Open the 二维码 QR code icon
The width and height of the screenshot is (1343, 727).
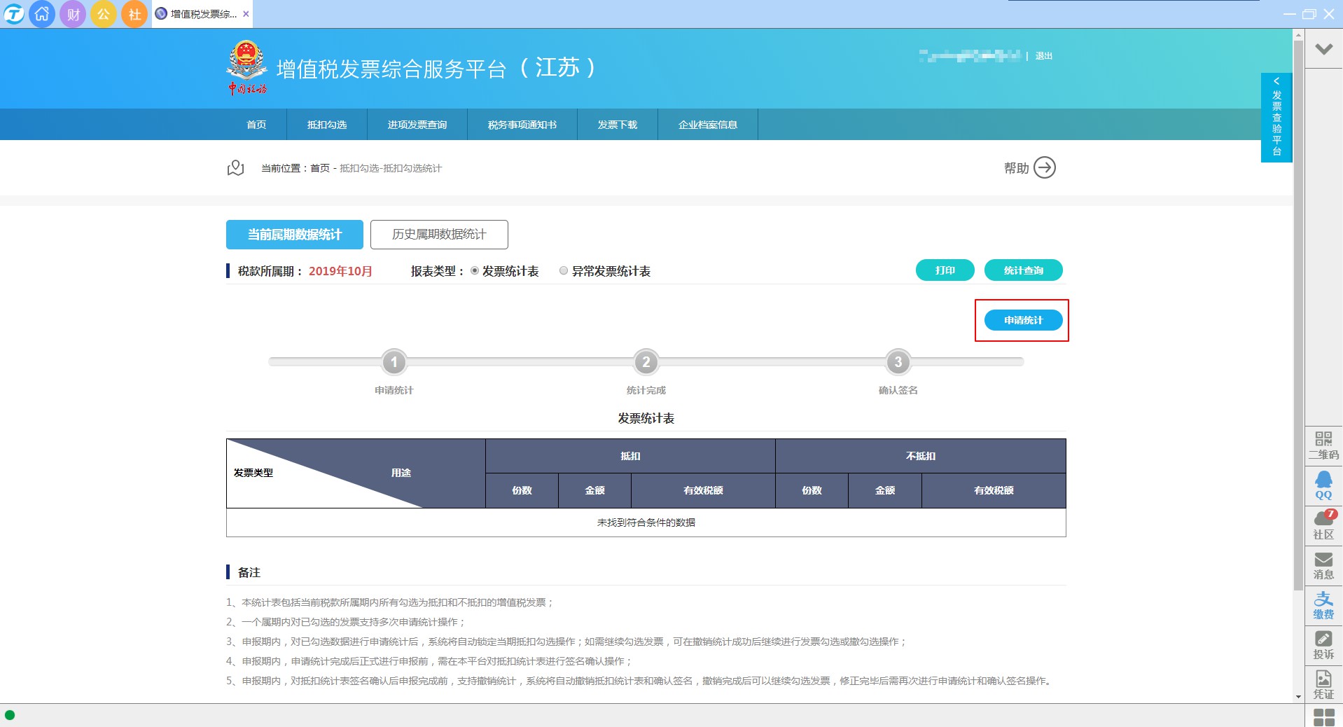tap(1323, 445)
